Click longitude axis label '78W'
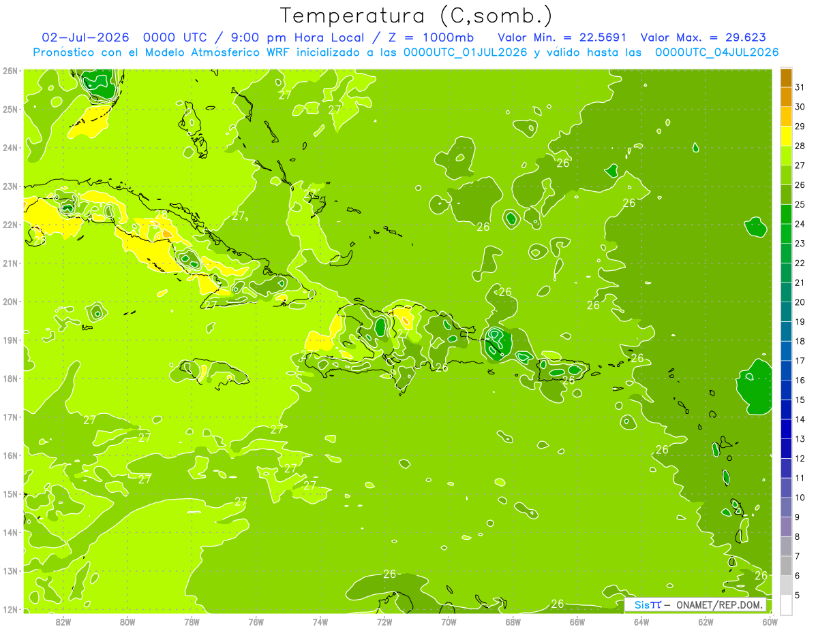 click(x=192, y=621)
